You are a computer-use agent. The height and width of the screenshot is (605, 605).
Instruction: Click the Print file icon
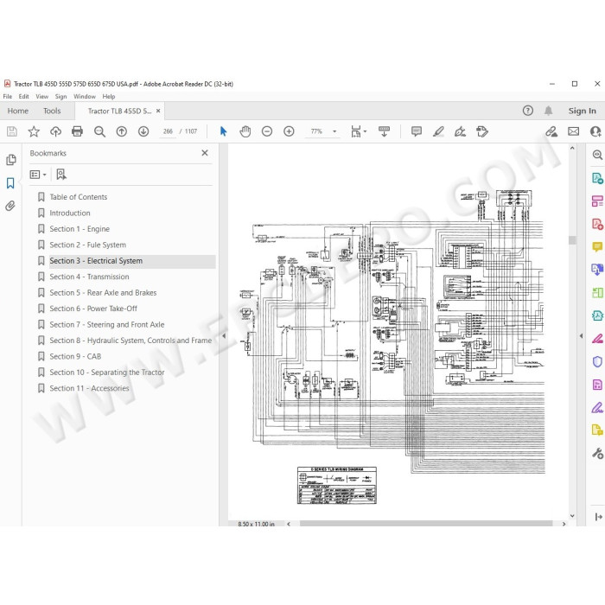(x=77, y=131)
